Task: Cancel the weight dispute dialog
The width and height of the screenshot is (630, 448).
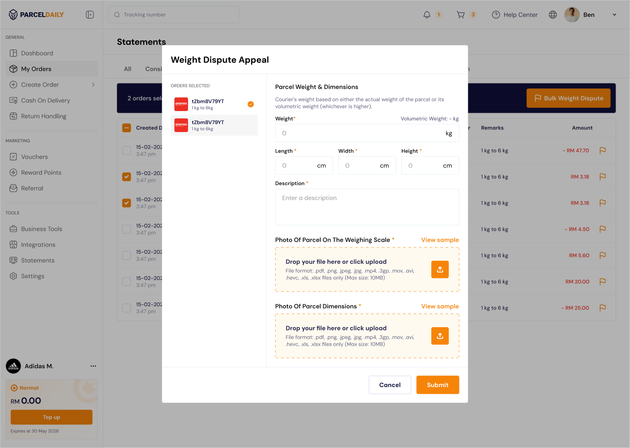Action: (x=390, y=385)
